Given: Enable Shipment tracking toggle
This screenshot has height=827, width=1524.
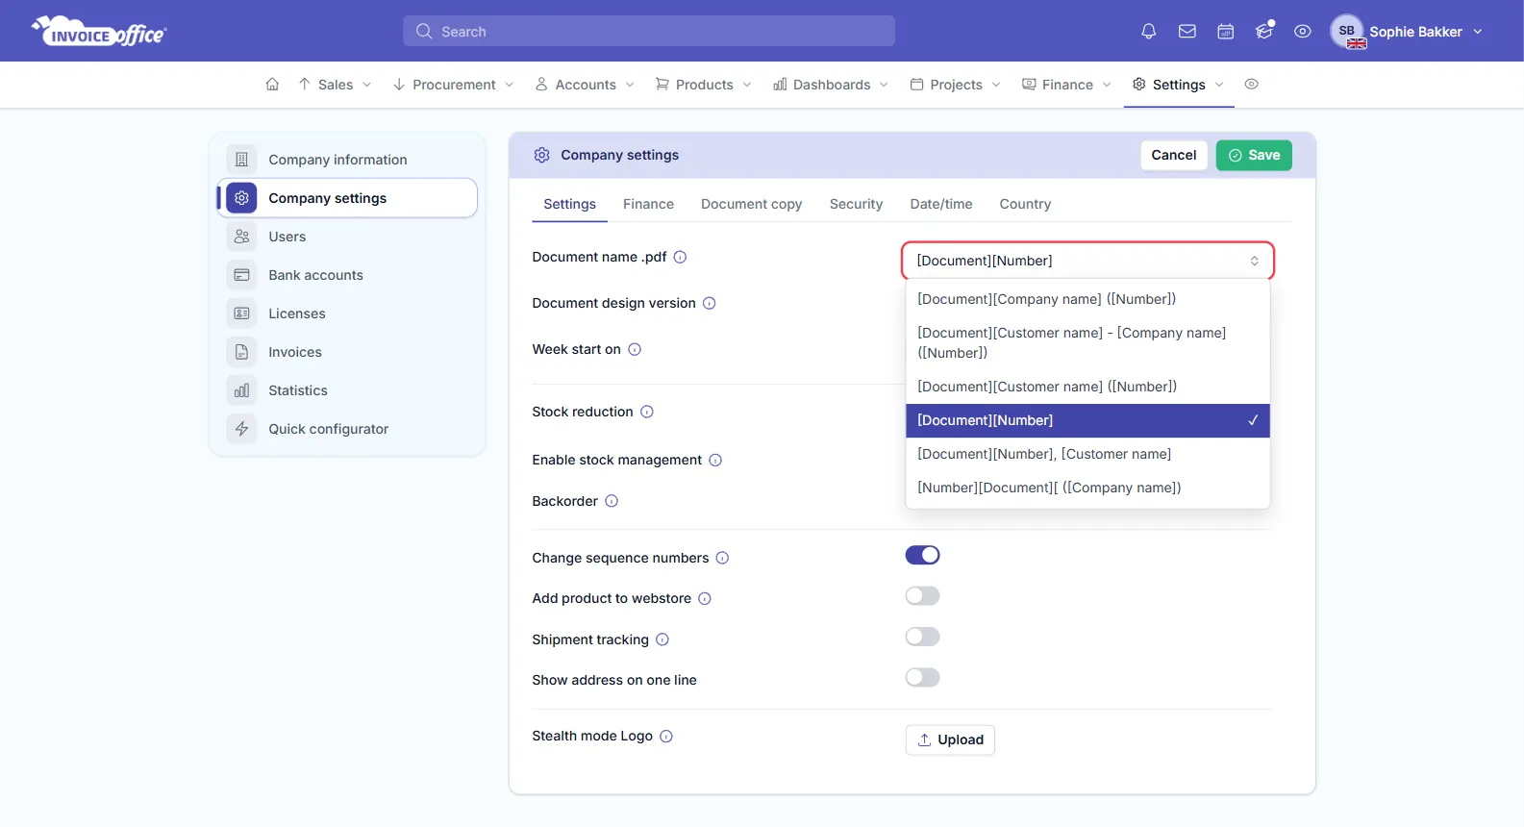Looking at the screenshot, I should tap(922, 637).
